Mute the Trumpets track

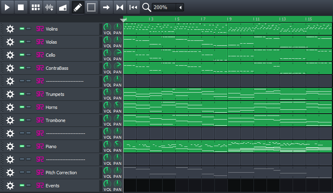coord(22,94)
